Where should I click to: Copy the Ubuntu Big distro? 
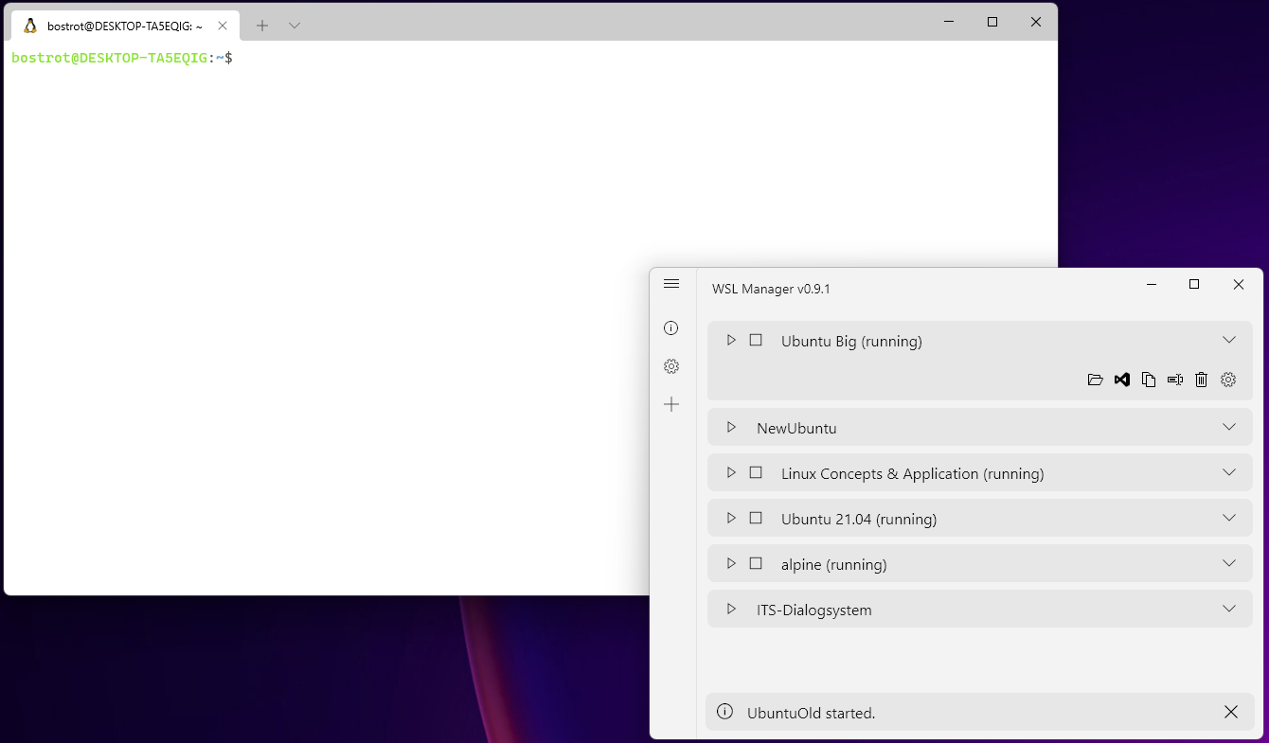tap(1149, 380)
